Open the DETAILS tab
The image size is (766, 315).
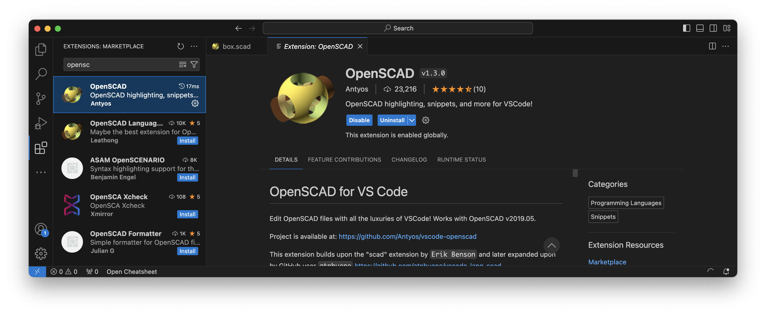(286, 160)
